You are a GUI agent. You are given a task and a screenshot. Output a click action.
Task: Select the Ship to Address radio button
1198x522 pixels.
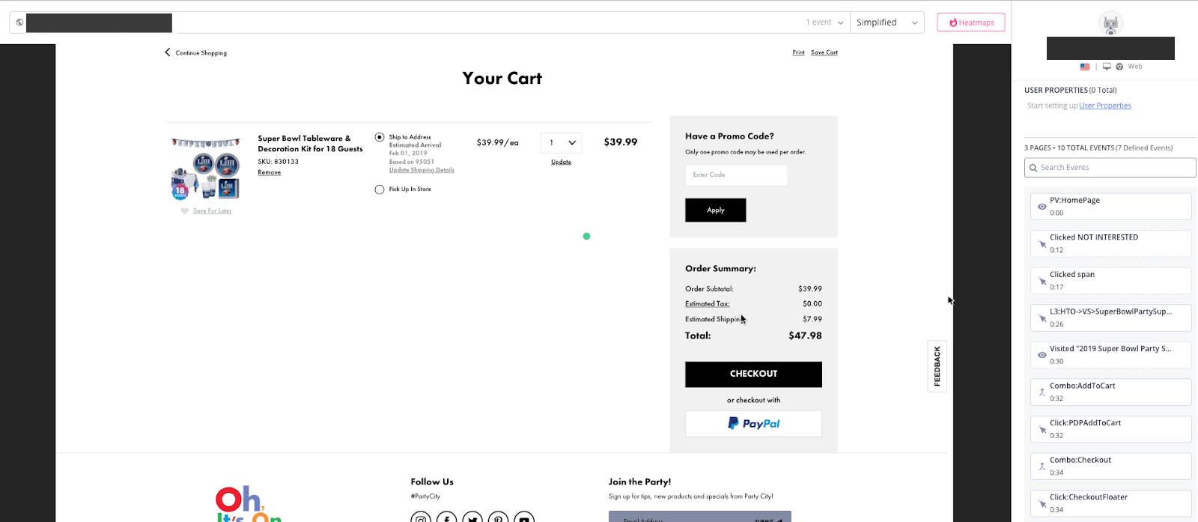pos(380,137)
